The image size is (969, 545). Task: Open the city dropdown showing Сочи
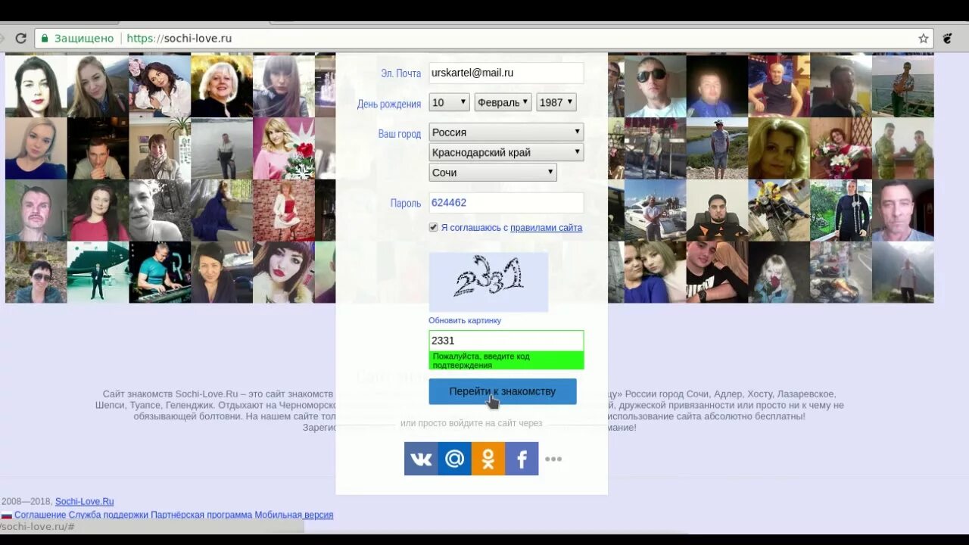pyautogui.click(x=493, y=173)
